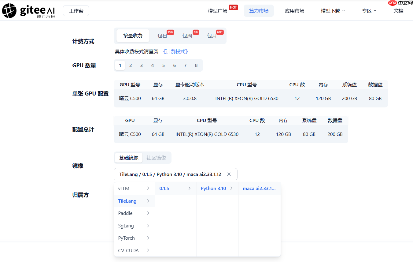
Task: Open the 《计费模式》 link
Action: point(175,51)
